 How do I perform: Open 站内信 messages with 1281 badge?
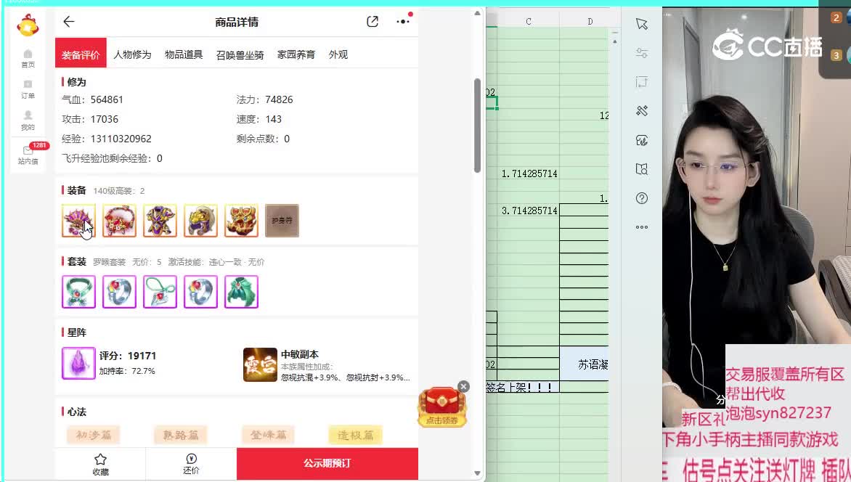tap(28, 155)
